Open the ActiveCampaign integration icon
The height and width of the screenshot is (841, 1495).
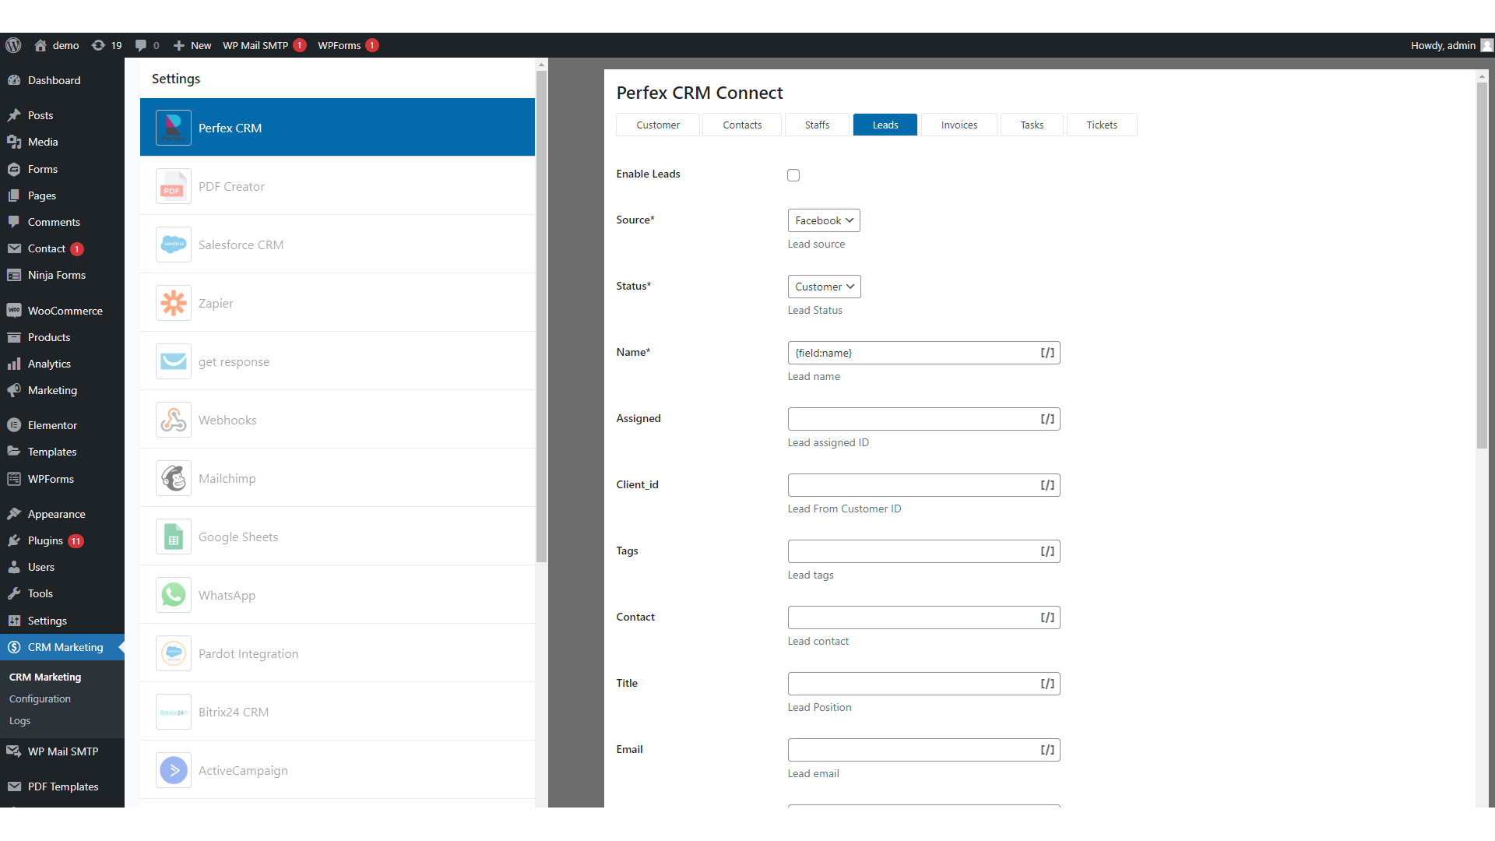coord(173,770)
